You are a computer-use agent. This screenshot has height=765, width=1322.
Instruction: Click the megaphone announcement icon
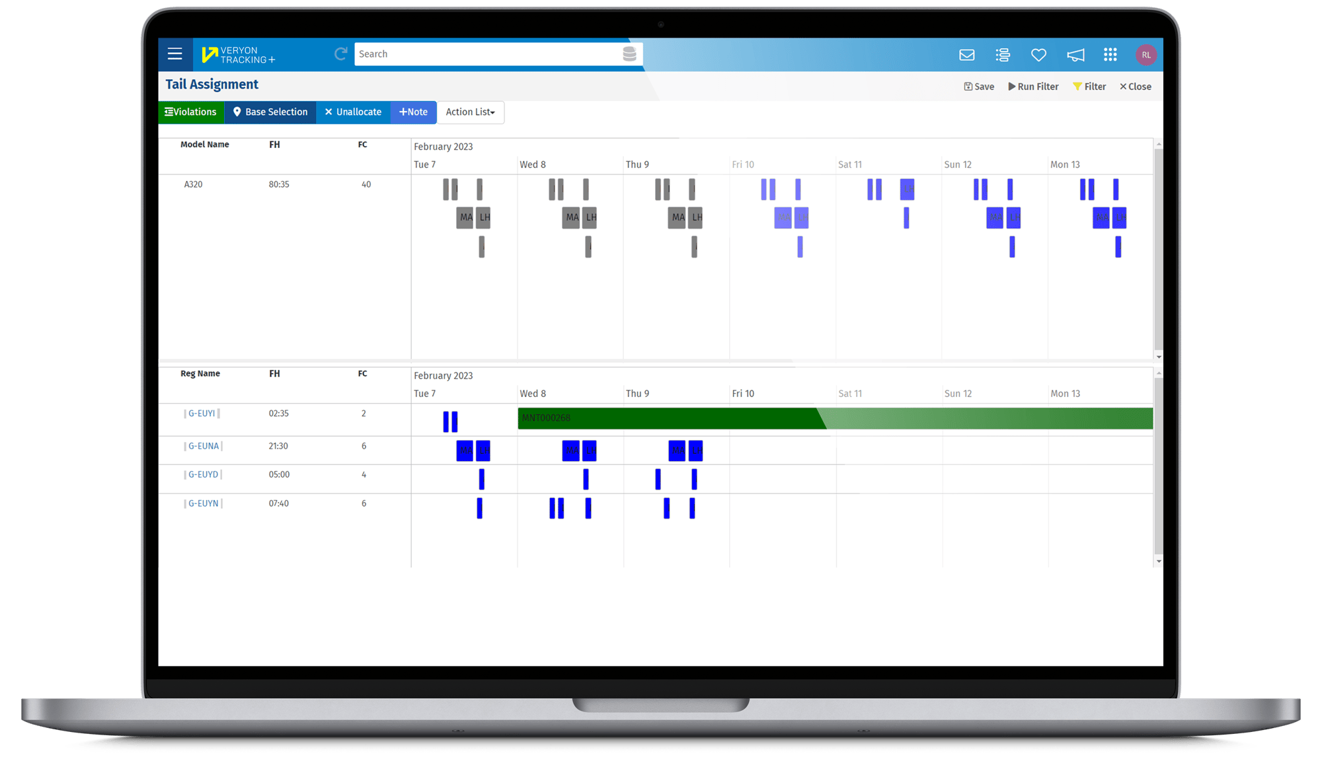[1073, 54]
